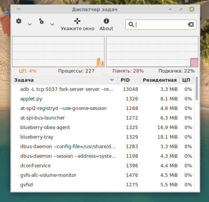The width and height of the screenshot is (209, 202).
Task: Click the Процессы: 227 status label
Action: click(76, 71)
